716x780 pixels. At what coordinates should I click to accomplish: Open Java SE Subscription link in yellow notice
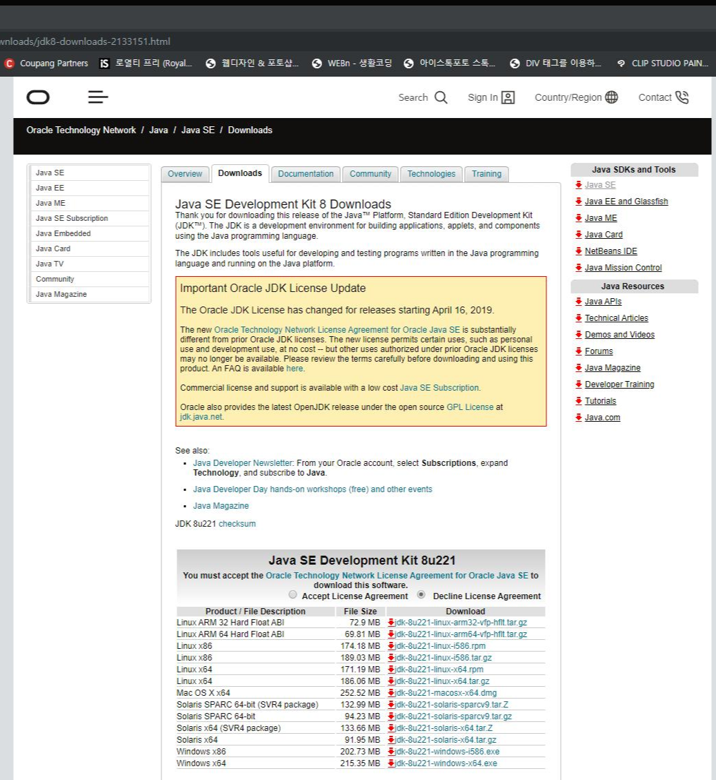439,388
